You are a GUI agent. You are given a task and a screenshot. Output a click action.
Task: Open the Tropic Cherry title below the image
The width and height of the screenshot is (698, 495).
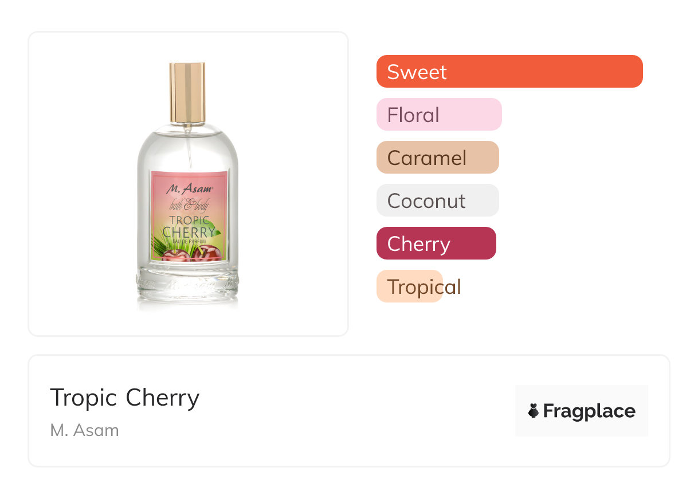[124, 397]
